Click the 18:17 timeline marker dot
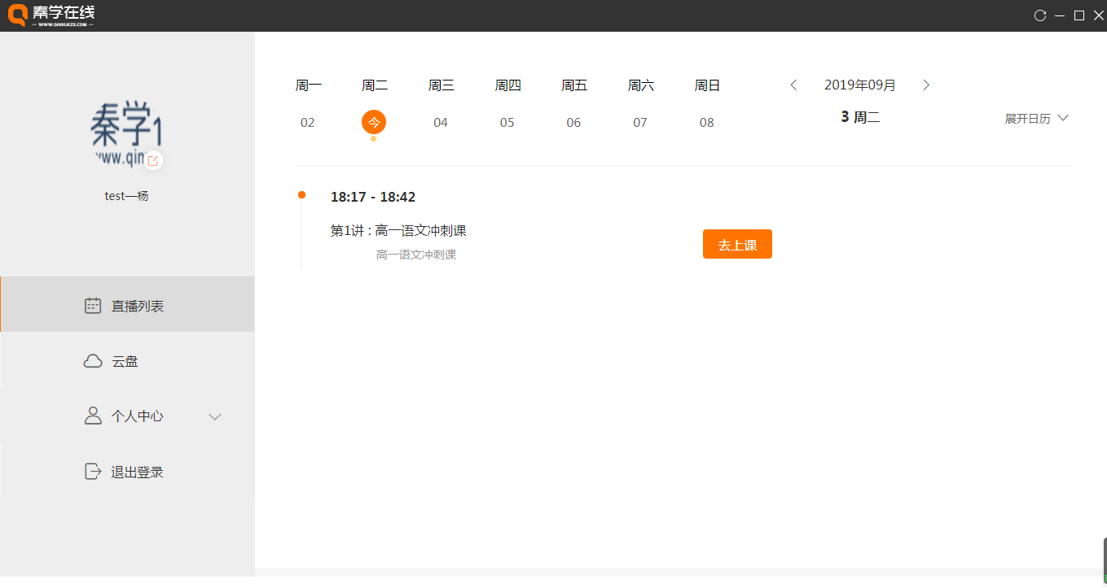The width and height of the screenshot is (1107, 588). tap(301, 194)
